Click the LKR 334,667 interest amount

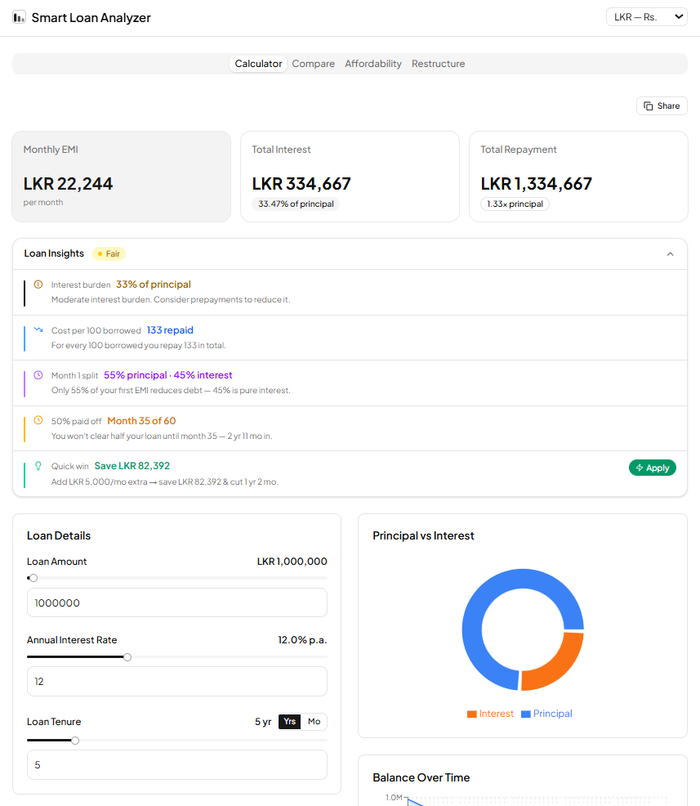point(301,183)
